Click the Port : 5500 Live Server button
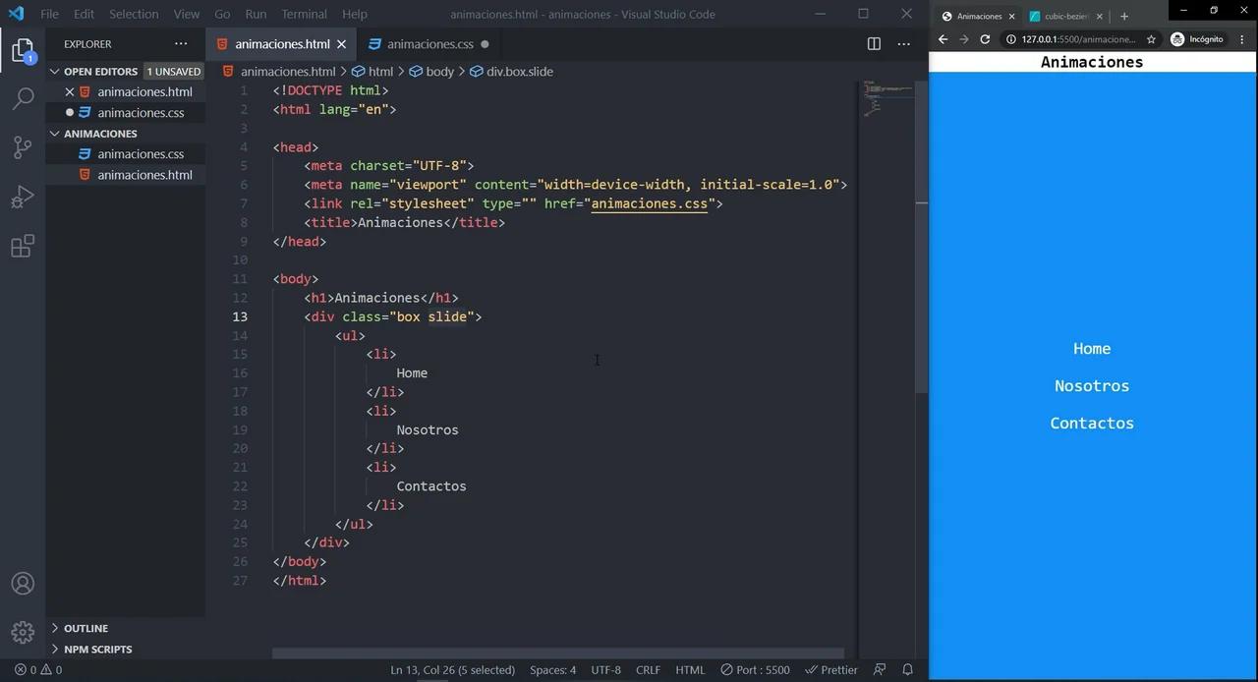The height and width of the screenshot is (682, 1258). coord(755,670)
